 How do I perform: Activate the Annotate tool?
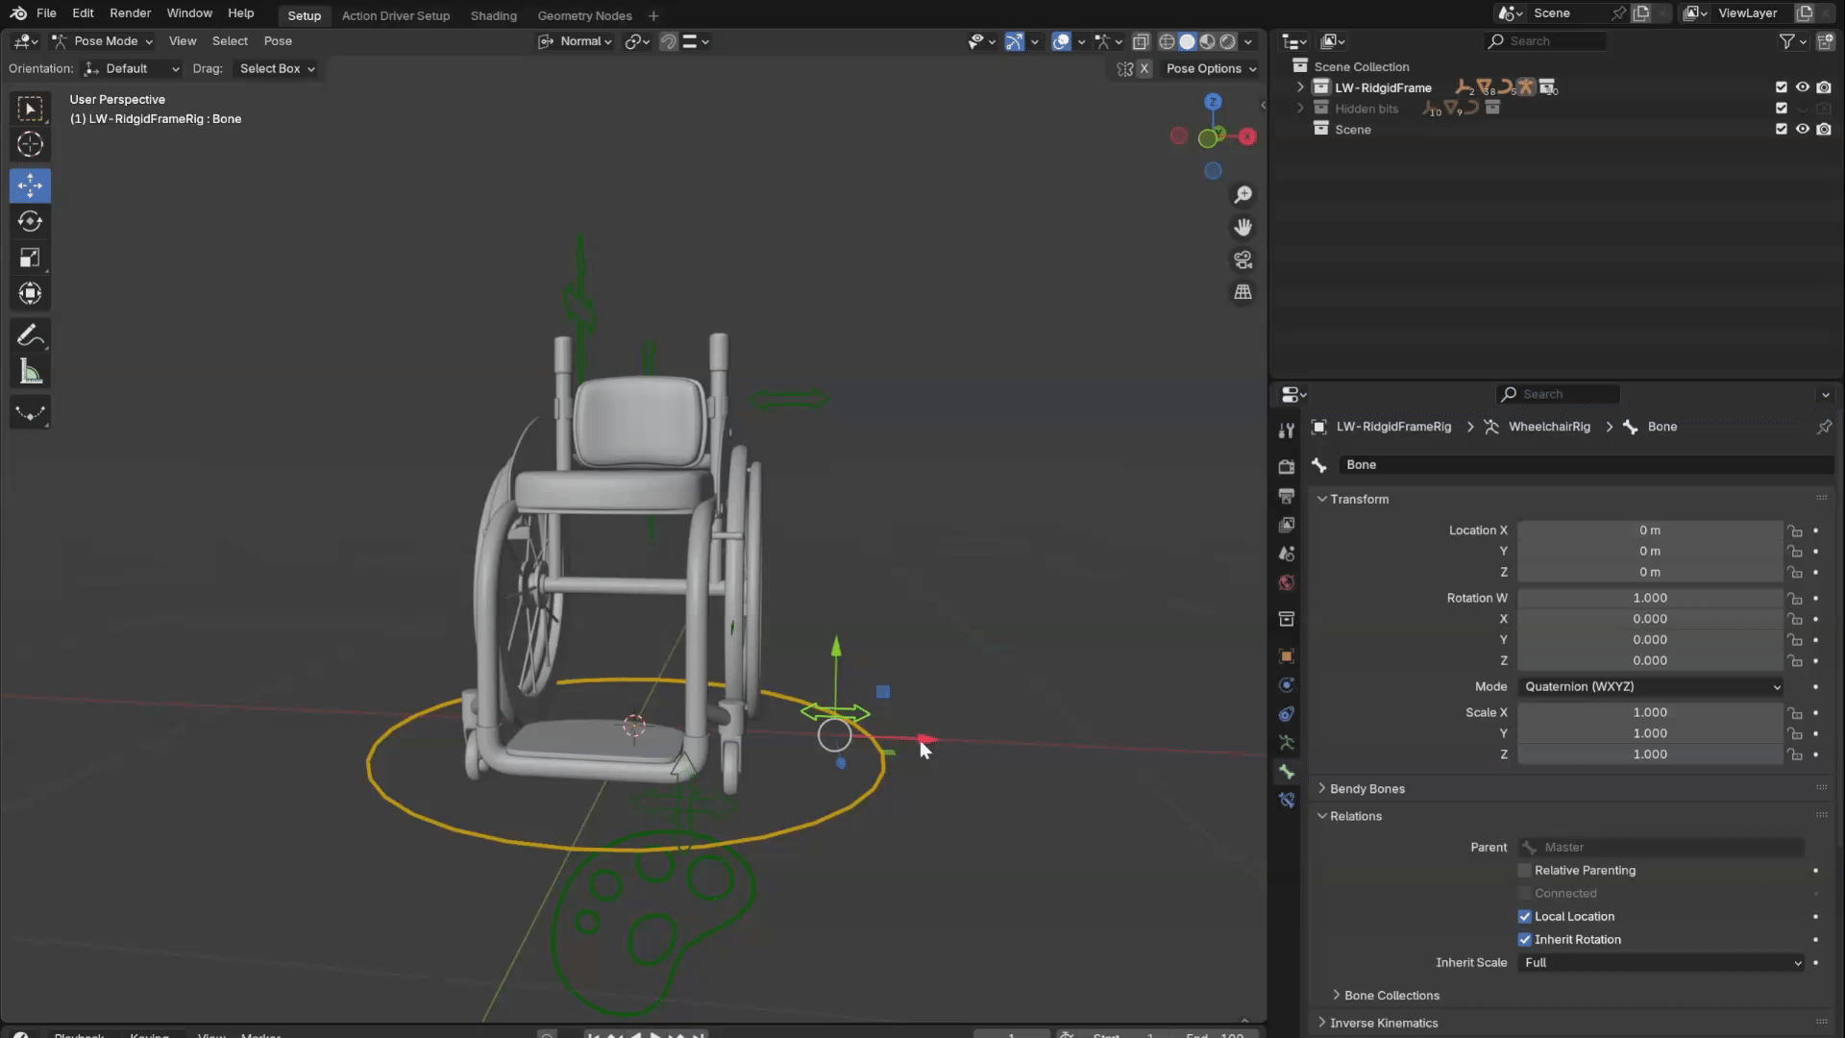point(30,335)
